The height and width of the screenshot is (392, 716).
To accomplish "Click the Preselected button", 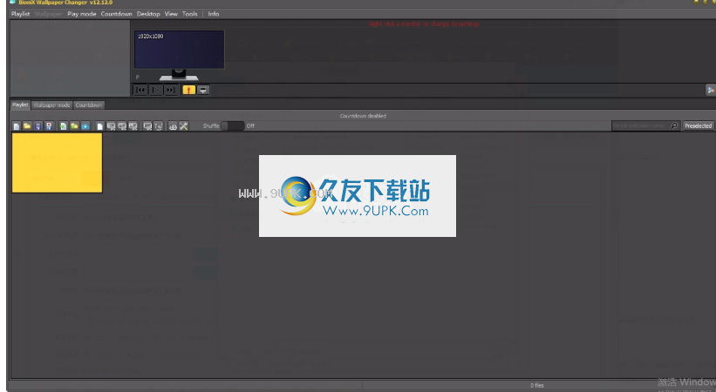I will (x=699, y=126).
